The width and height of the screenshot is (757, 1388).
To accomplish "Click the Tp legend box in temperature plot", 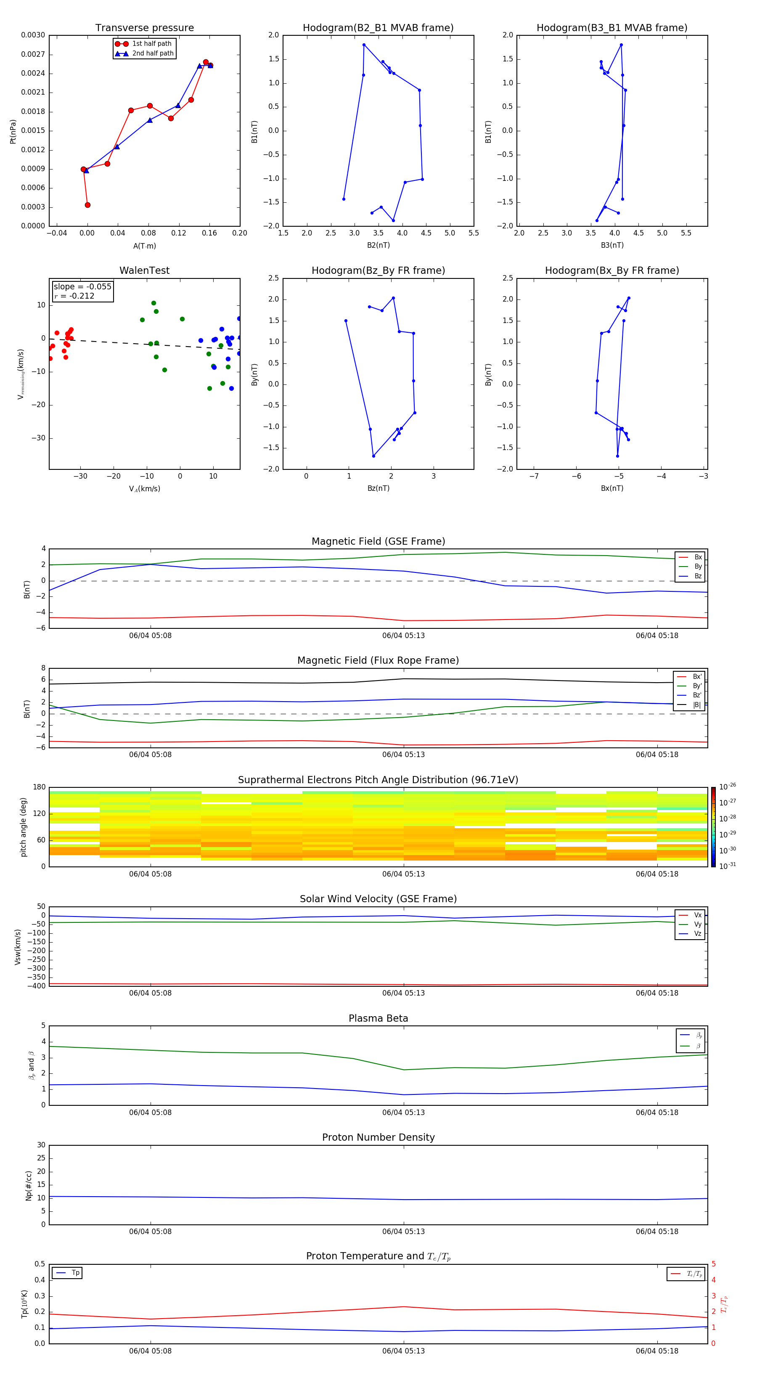I will click(67, 1273).
